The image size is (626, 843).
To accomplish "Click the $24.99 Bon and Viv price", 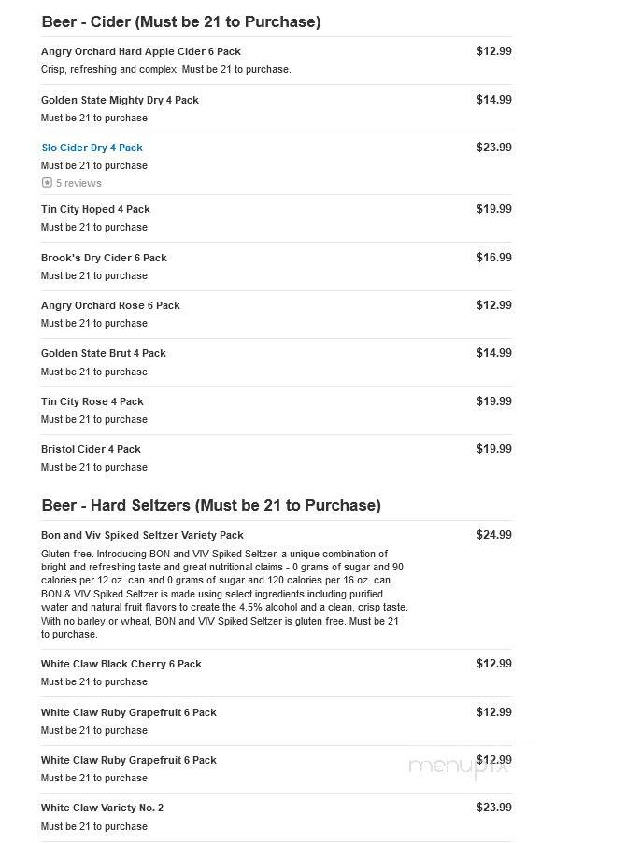I will click(494, 534).
